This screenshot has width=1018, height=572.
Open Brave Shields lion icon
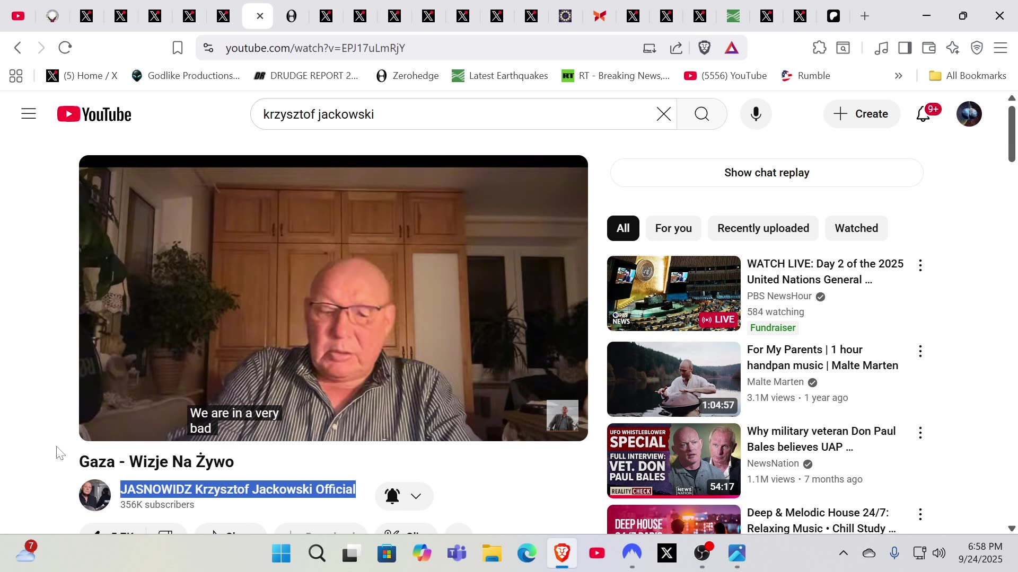(704, 48)
